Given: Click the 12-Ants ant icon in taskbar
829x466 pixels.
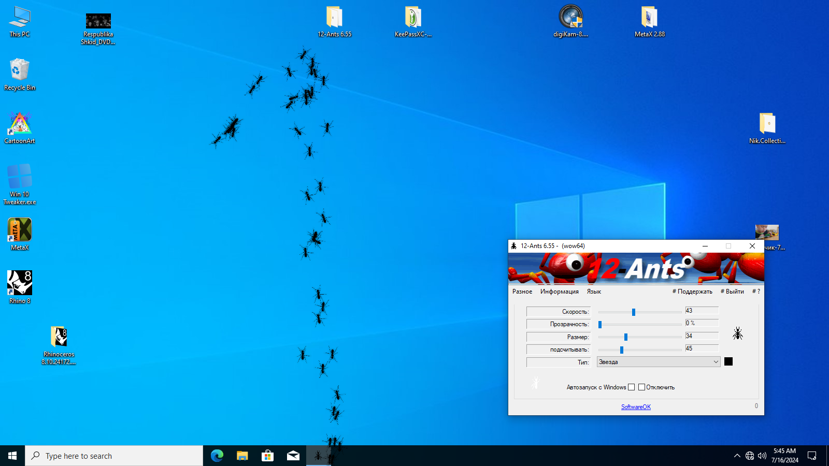Looking at the screenshot, I should pos(318,456).
